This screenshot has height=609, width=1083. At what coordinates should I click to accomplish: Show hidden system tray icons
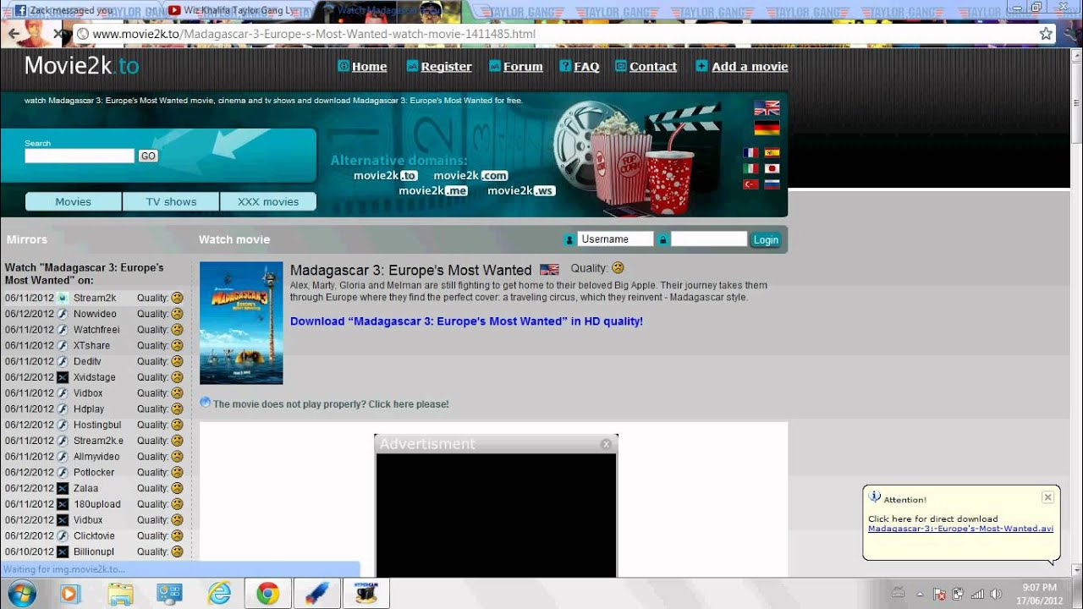(920, 594)
